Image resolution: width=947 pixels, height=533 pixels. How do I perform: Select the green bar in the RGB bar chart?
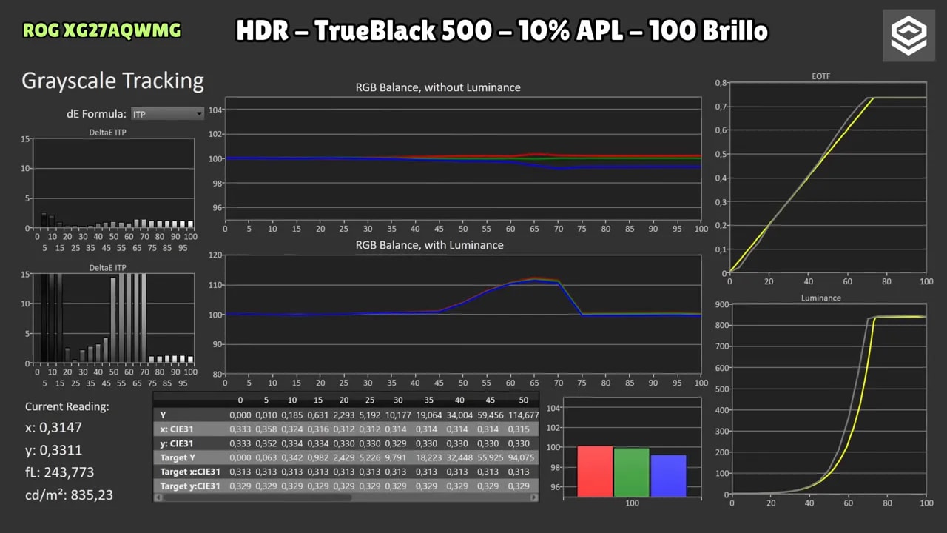click(x=631, y=472)
